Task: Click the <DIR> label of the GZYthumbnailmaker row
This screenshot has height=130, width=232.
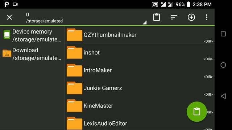Action: click(208, 42)
